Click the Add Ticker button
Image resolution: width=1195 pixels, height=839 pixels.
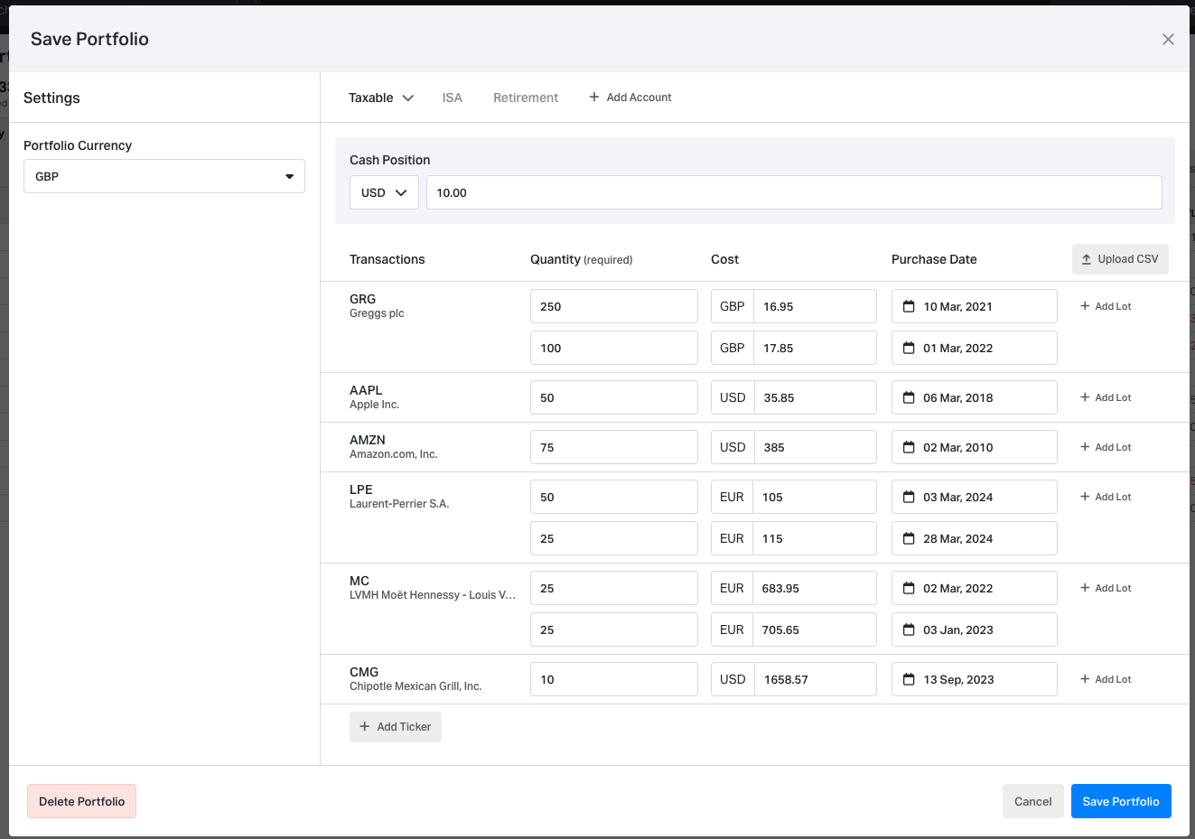396,727
